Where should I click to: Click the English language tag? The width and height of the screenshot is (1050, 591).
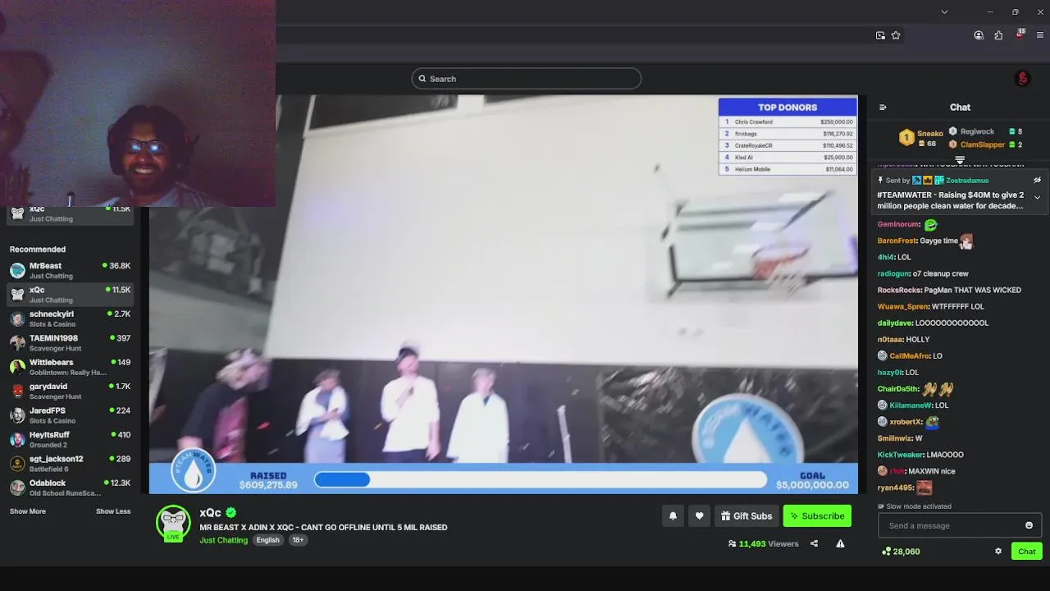(267, 540)
